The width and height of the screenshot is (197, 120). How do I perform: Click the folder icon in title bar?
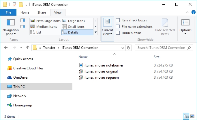(x=5, y=4)
